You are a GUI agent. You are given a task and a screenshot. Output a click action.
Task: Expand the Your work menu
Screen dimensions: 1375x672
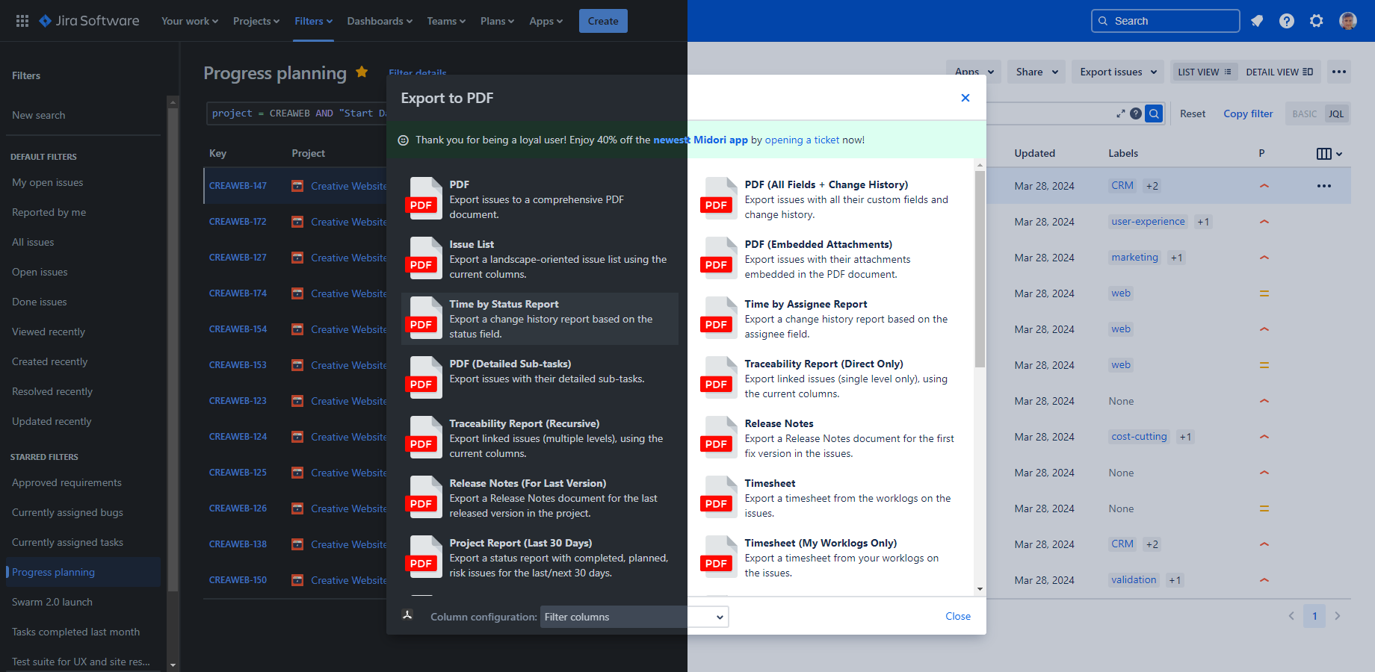click(190, 21)
